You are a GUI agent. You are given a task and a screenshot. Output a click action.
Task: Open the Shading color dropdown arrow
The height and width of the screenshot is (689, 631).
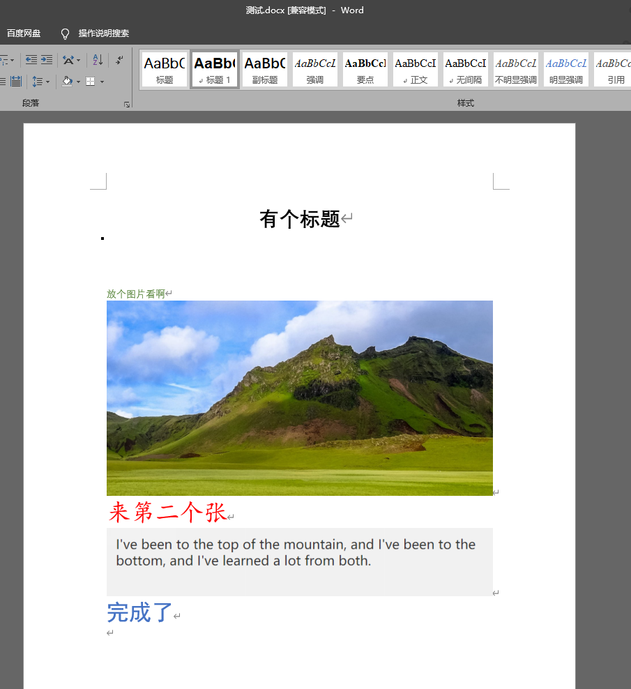click(x=79, y=82)
